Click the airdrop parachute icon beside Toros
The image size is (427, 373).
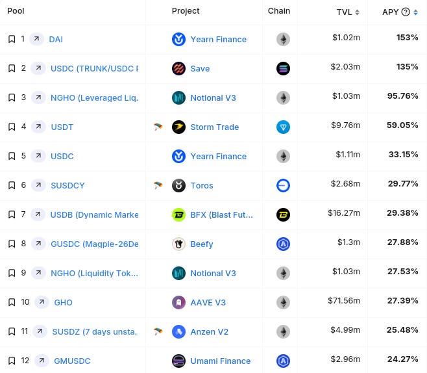coord(158,185)
